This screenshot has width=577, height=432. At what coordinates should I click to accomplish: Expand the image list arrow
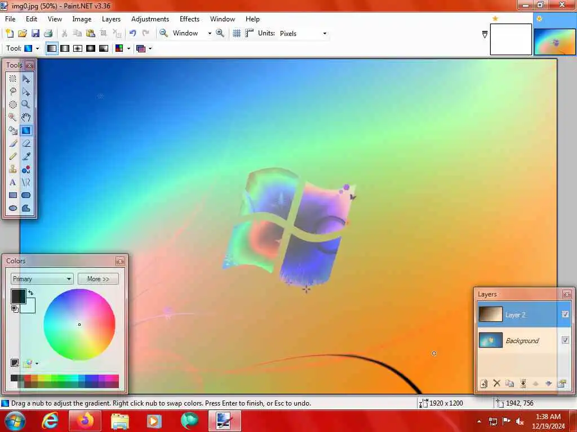[x=485, y=34]
